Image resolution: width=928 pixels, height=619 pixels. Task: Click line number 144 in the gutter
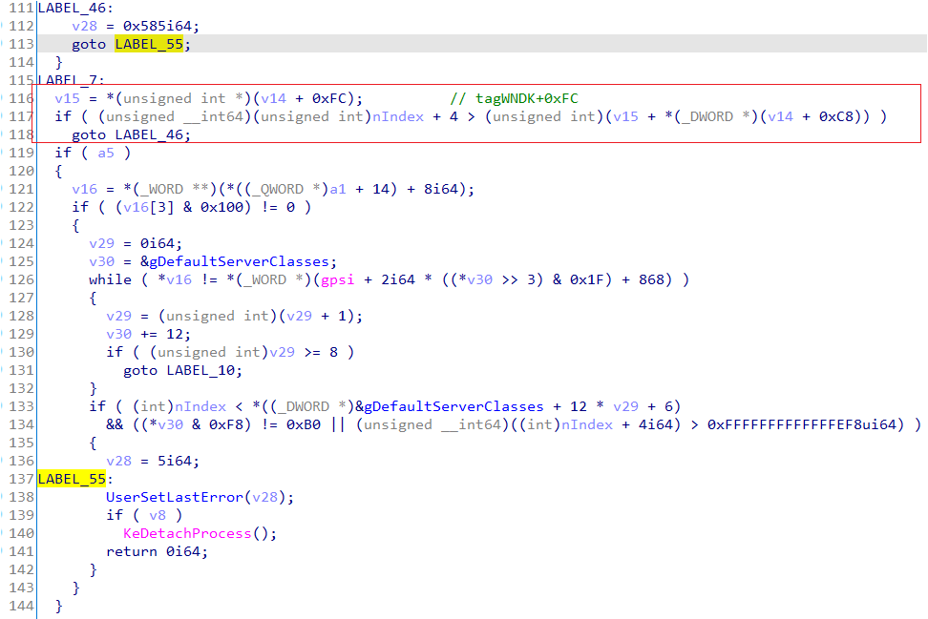(x=17, y=606)
